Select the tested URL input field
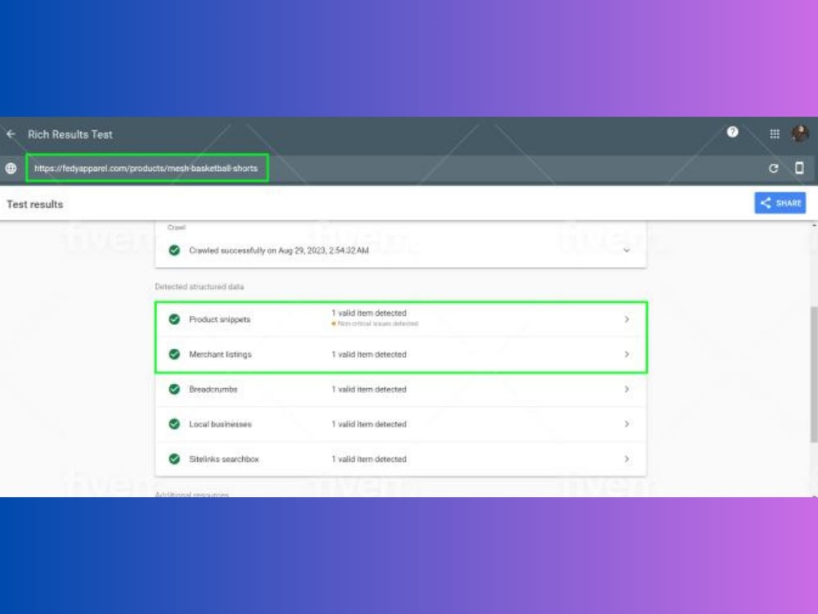The image size is (818, 614). [147, 168]
